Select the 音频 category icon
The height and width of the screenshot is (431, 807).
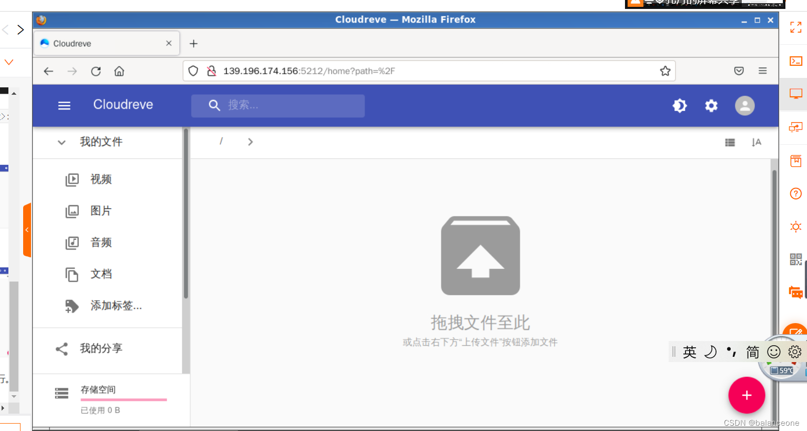[x=72, y=243]
